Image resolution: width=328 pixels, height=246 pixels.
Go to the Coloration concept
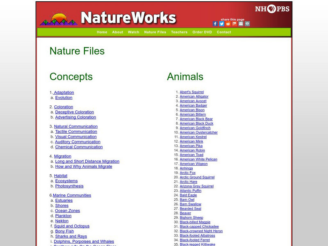point(64,107)
